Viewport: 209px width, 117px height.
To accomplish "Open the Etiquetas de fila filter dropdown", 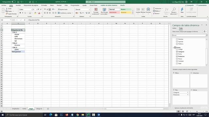I will pyautogui.click(x=24, y=30).
